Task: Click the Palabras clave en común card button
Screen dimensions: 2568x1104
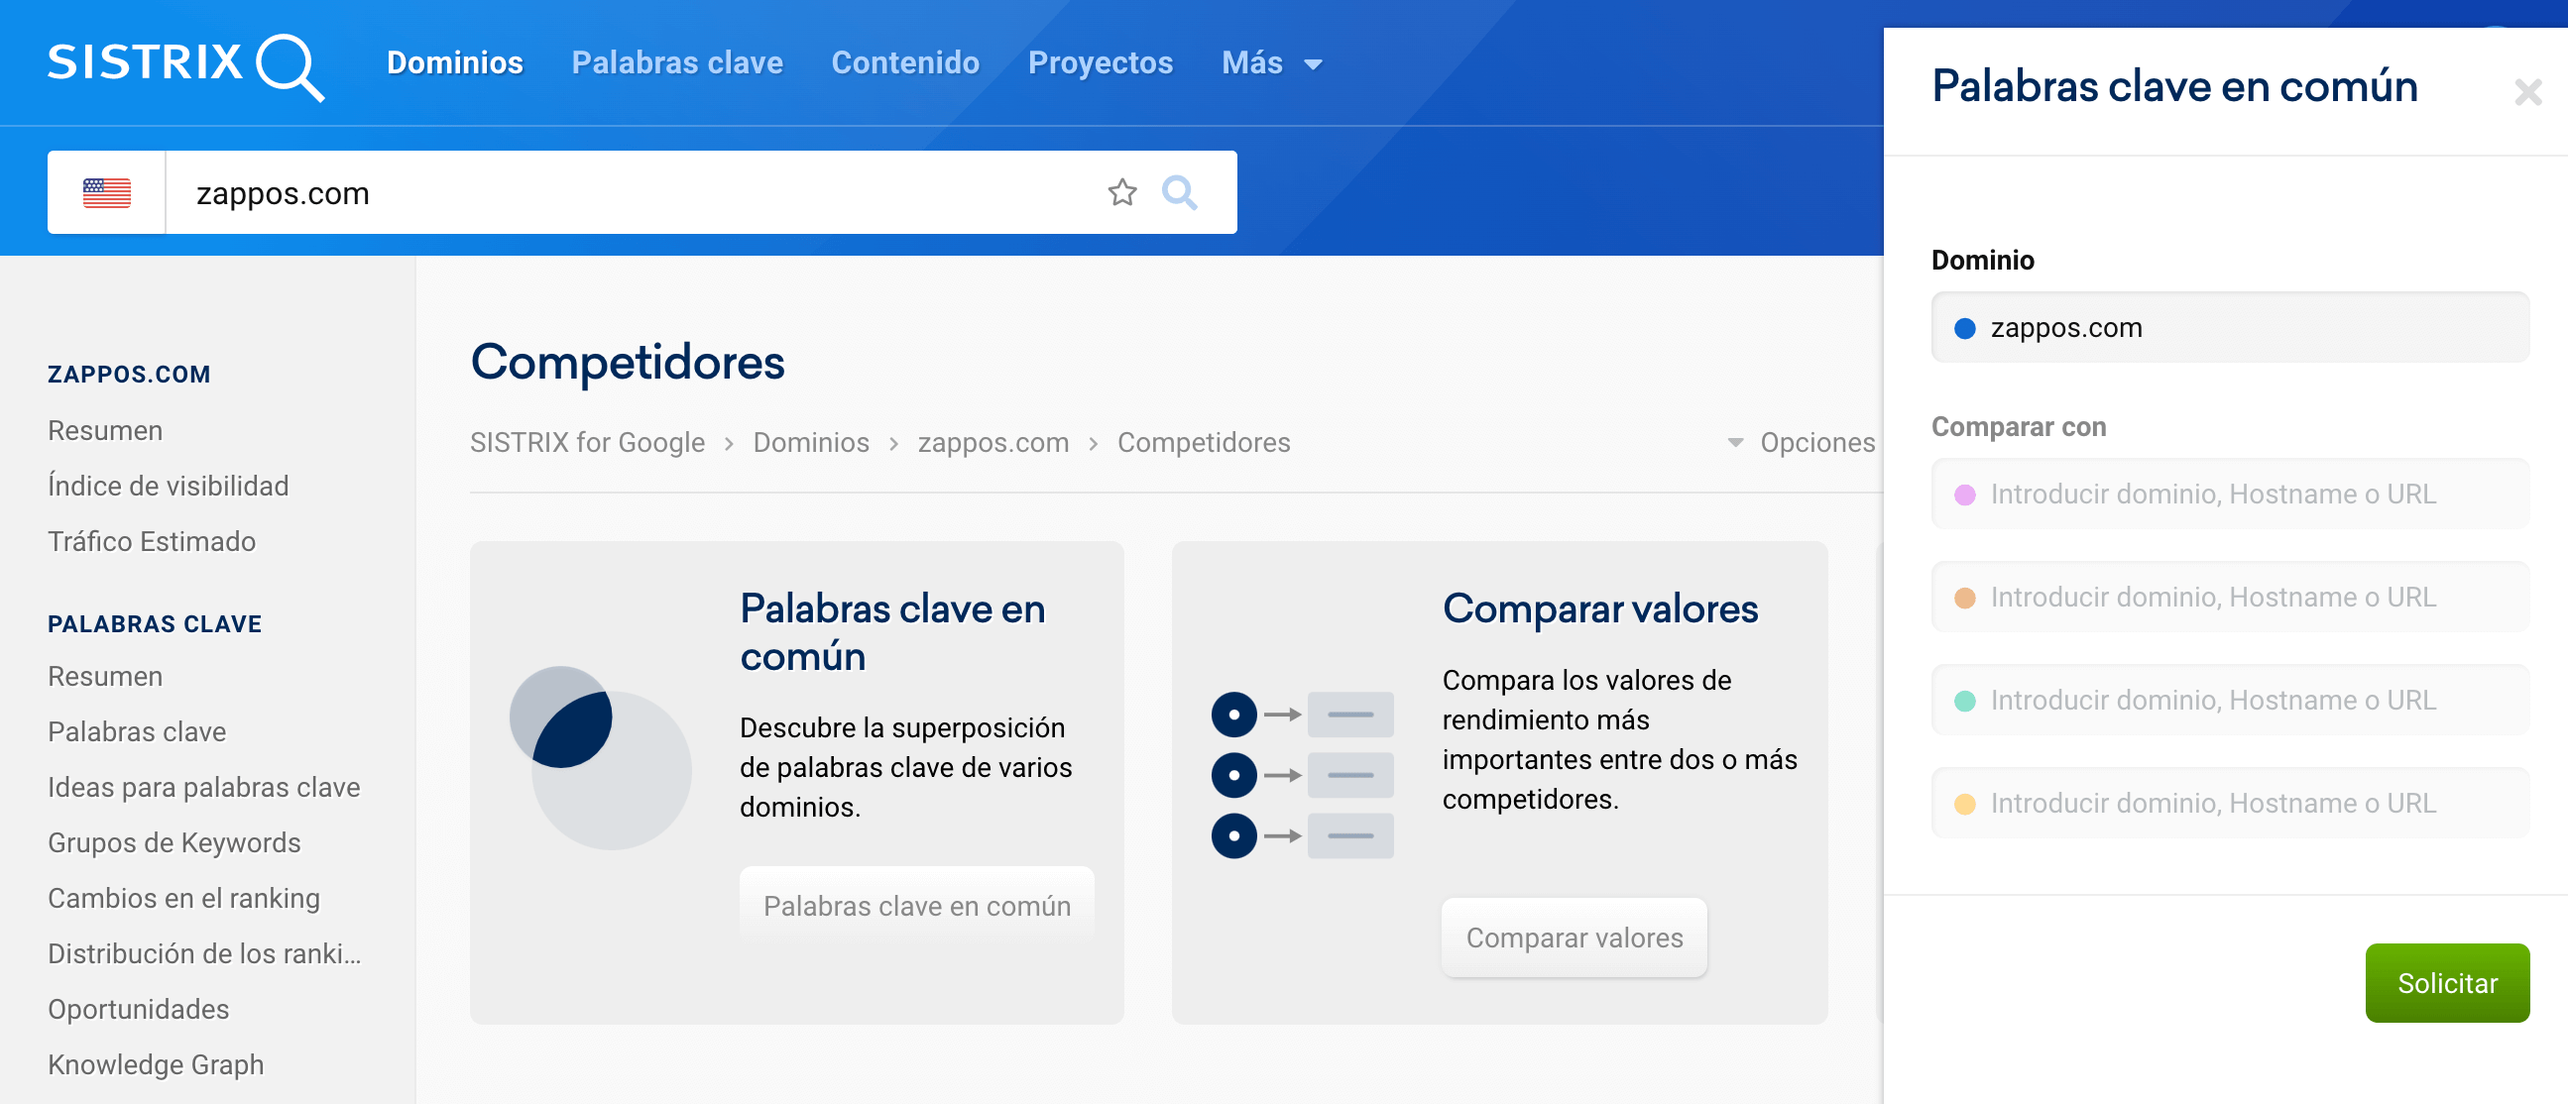Action: pyautogui.click(x=916, y=906)
